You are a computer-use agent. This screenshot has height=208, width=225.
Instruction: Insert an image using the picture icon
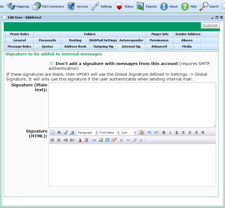(x=101, y=140)
